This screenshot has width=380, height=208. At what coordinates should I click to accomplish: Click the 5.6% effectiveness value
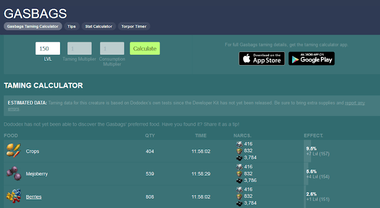[311, 172]
